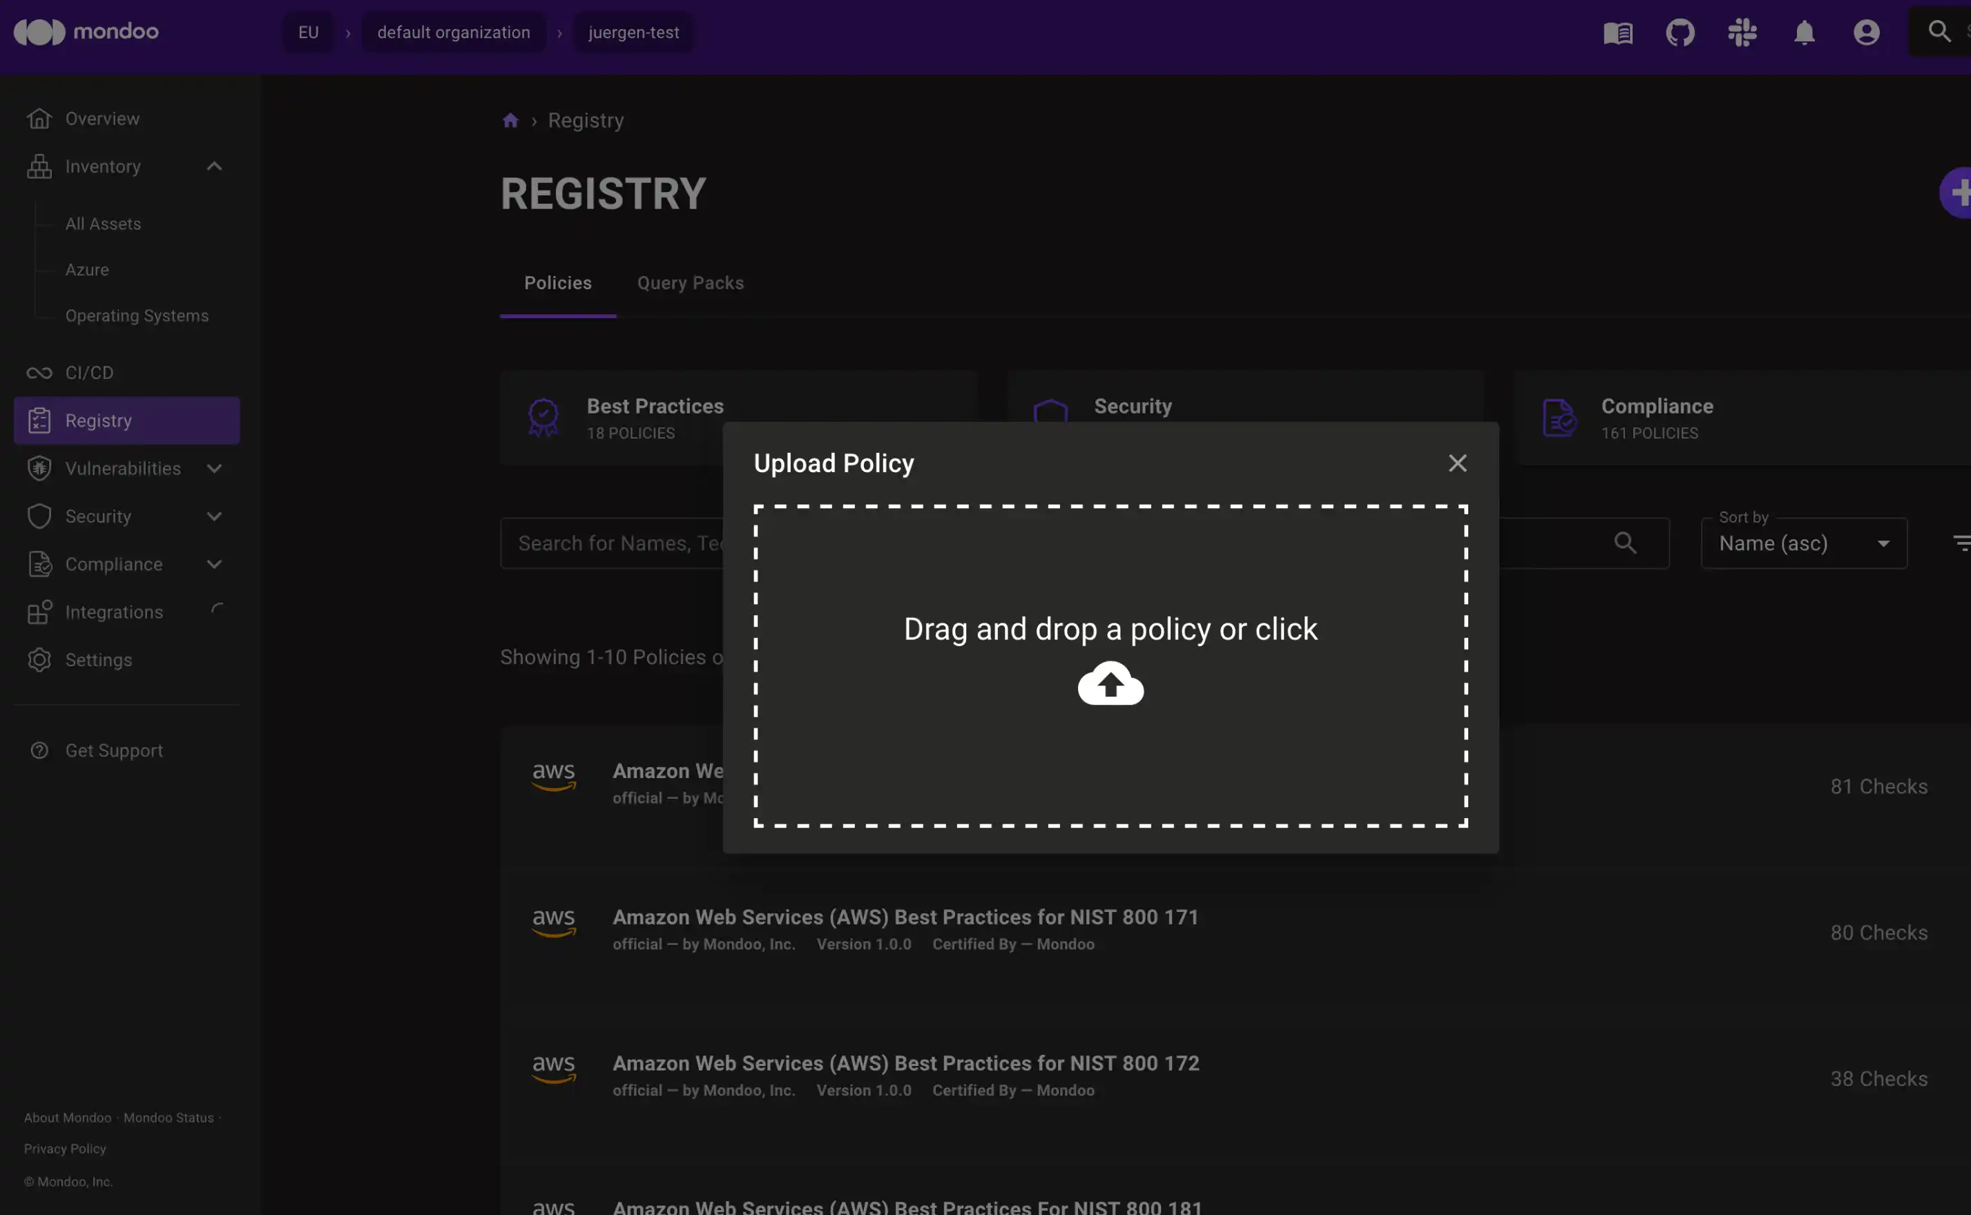
Task: Expand the Compliance sidebar chevron
Action: tap(214, 564)
